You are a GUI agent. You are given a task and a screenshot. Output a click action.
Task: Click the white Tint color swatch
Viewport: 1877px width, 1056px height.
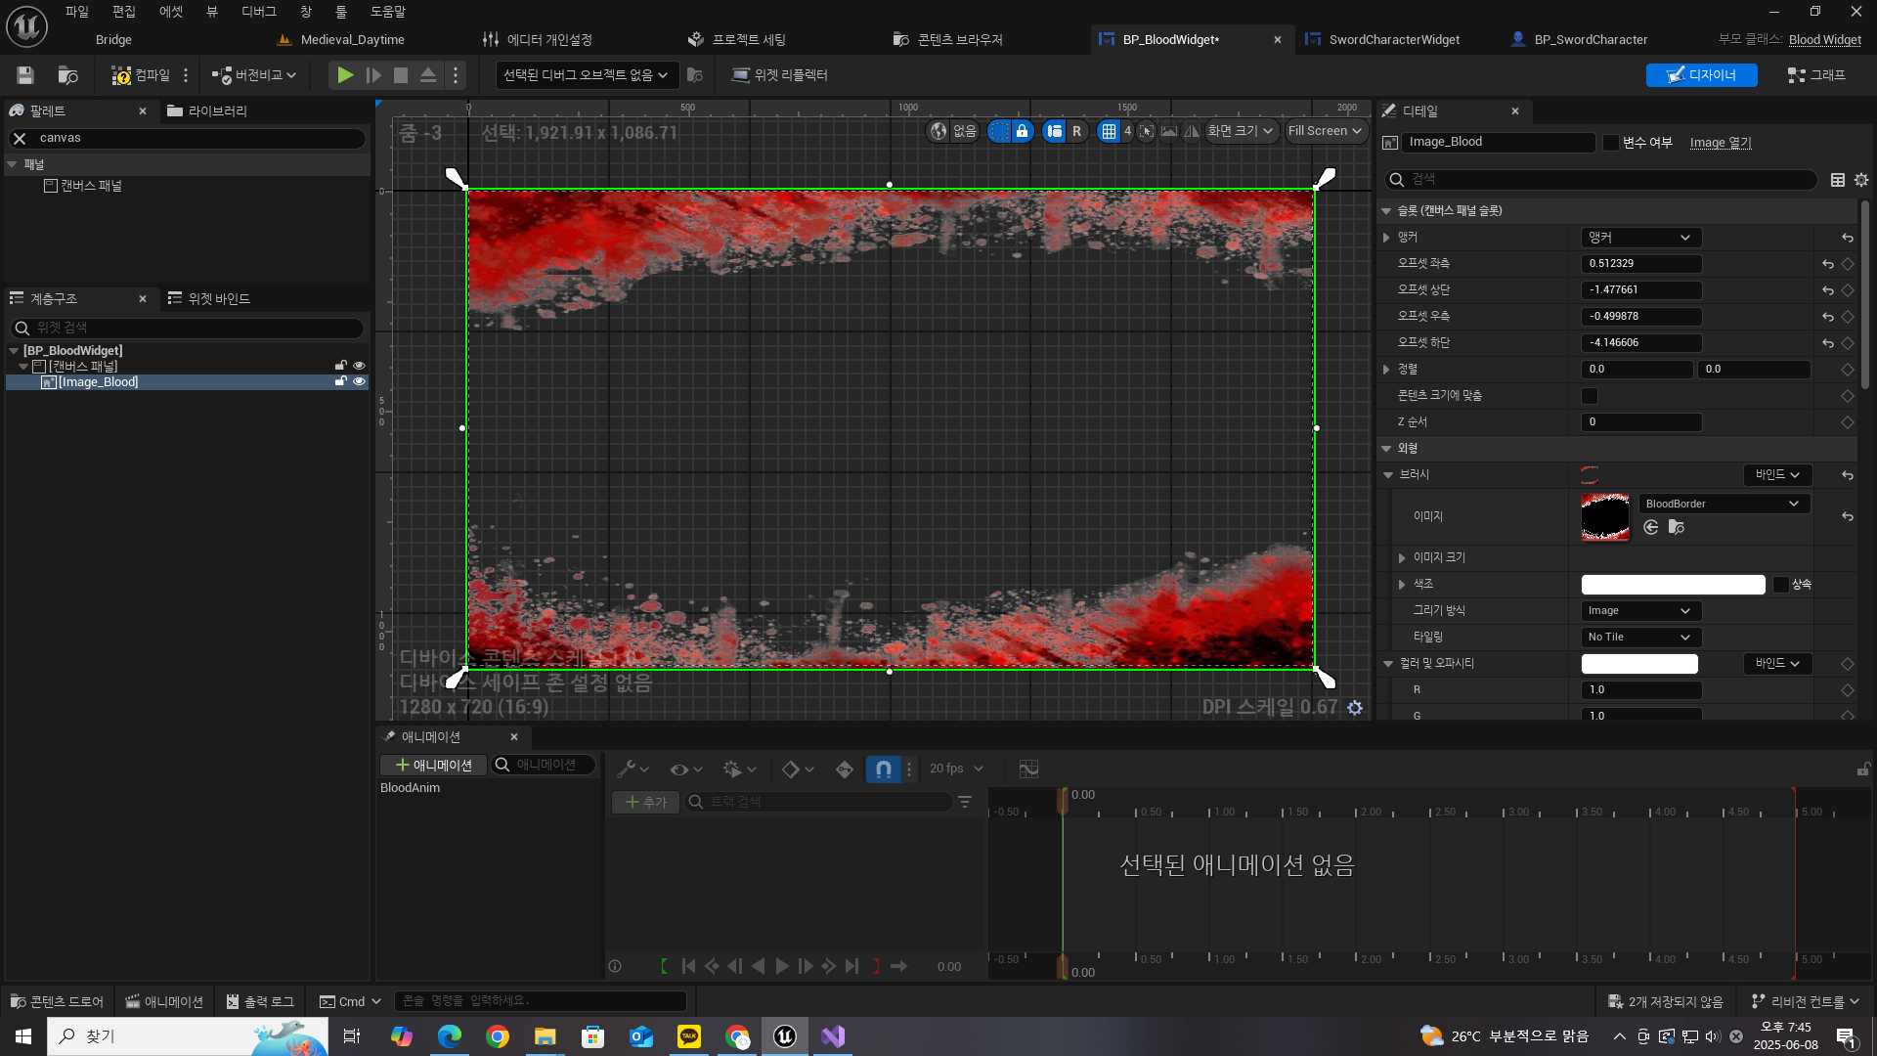click(1673, 585)
